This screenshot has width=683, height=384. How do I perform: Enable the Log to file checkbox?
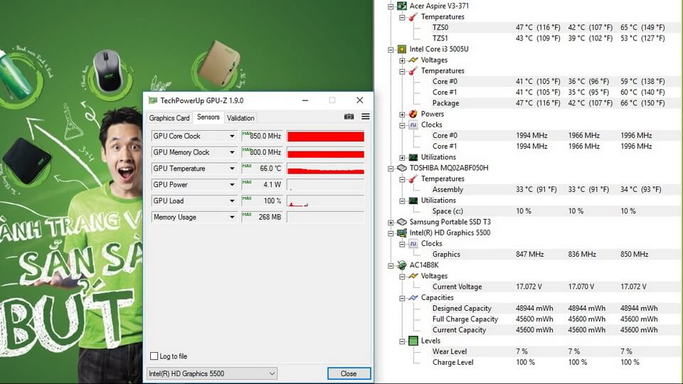pyautogui.click(x=154, y=356)
